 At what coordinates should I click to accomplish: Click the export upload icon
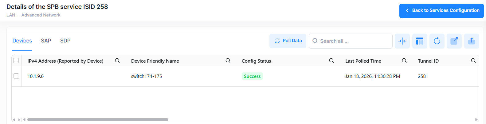[x=472, y=41]
